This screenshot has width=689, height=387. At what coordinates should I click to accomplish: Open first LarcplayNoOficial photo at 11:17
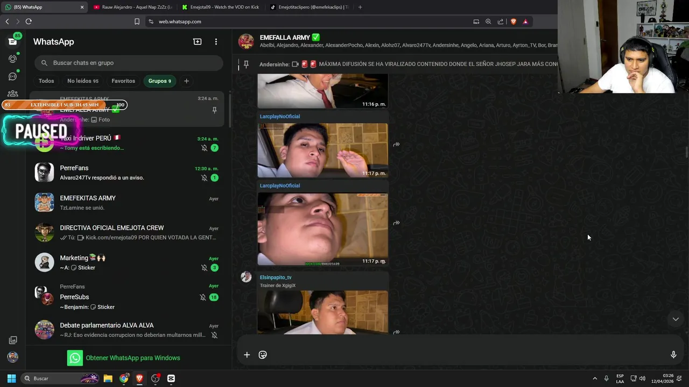pos(322,150)
